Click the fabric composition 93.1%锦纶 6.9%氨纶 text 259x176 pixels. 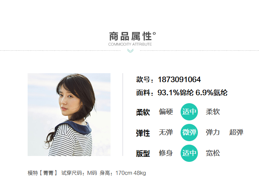click(192, 92)
